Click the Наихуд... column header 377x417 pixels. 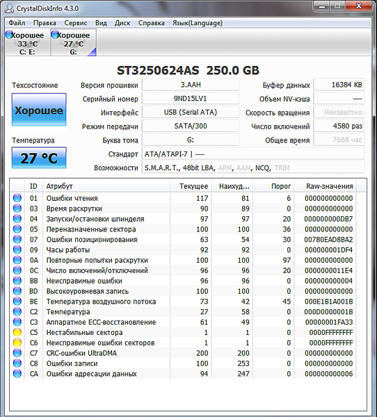(232, 186)
